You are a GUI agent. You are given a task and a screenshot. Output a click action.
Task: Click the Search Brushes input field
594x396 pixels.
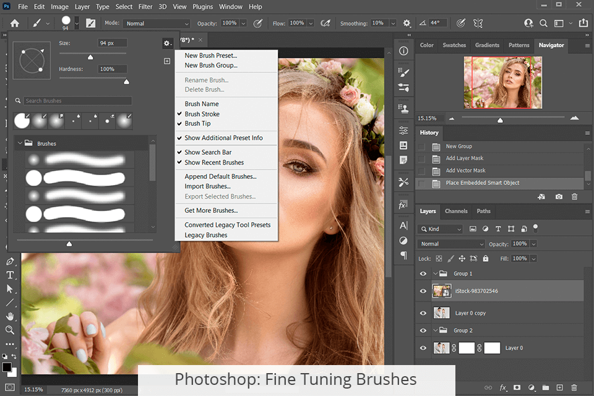pos(77,101)
